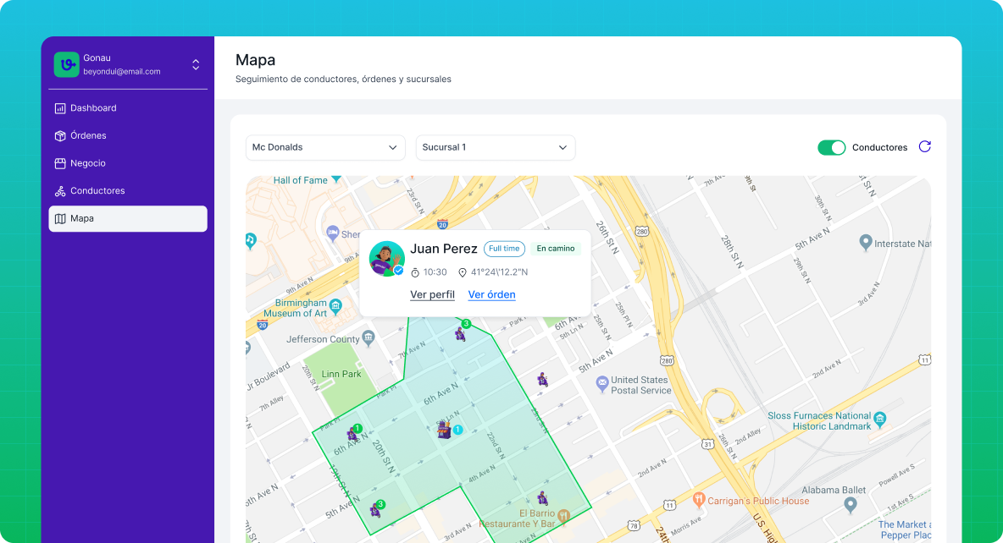This screenshot has width=1003, height=543.
Task: Select Conductores in the sidebar
Action: pos(128,190)
